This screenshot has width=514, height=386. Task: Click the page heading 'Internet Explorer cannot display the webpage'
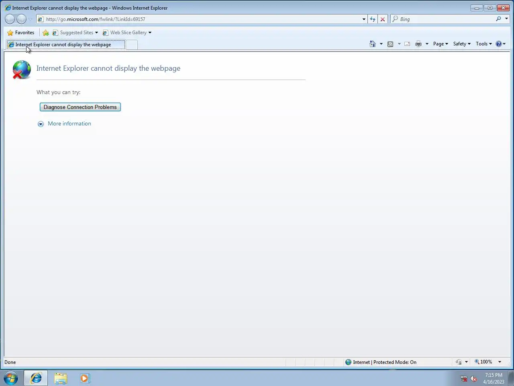[x=108, y=68]
